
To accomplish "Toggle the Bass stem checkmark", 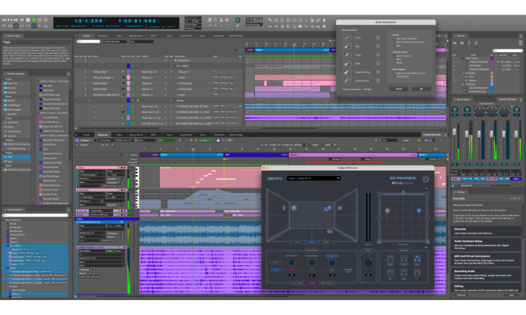I will click(378, 46).
